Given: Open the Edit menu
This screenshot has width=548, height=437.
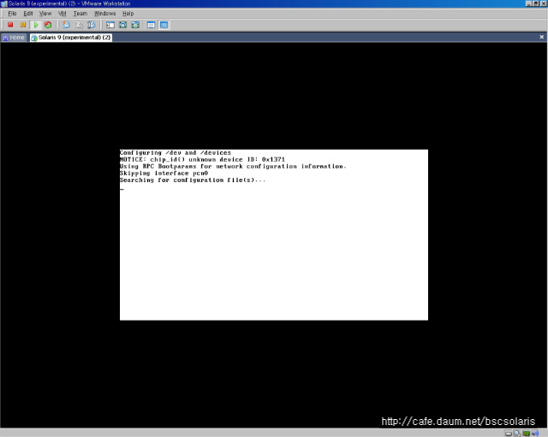Looking at the screenshot, I should (28, 14).
